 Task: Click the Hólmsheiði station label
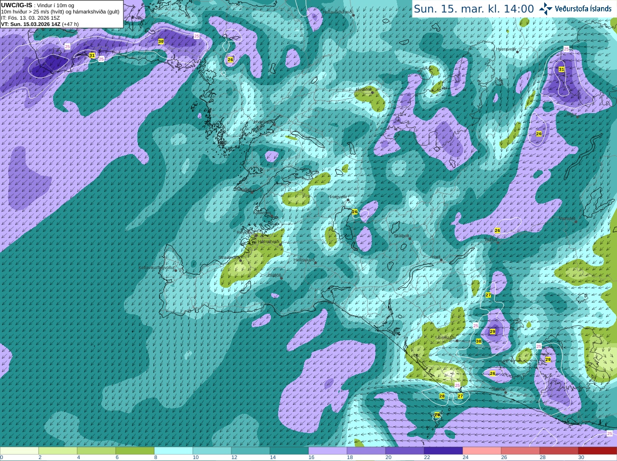[269, 242]
